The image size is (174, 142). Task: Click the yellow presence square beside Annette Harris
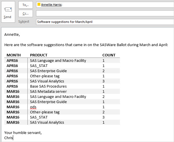click(x=39, y=5)
